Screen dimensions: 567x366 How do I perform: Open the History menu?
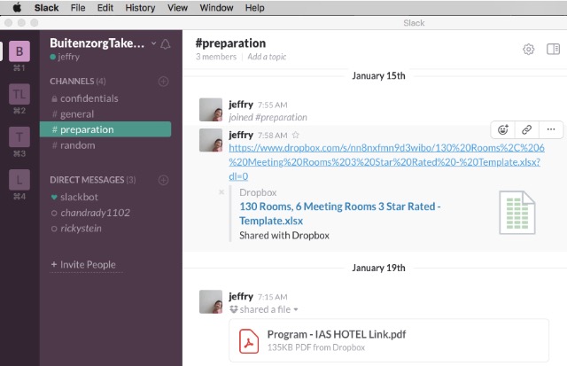[140, 8]
